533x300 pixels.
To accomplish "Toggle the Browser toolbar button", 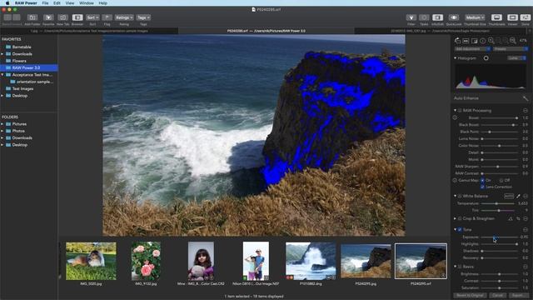I will pos(77,17).
